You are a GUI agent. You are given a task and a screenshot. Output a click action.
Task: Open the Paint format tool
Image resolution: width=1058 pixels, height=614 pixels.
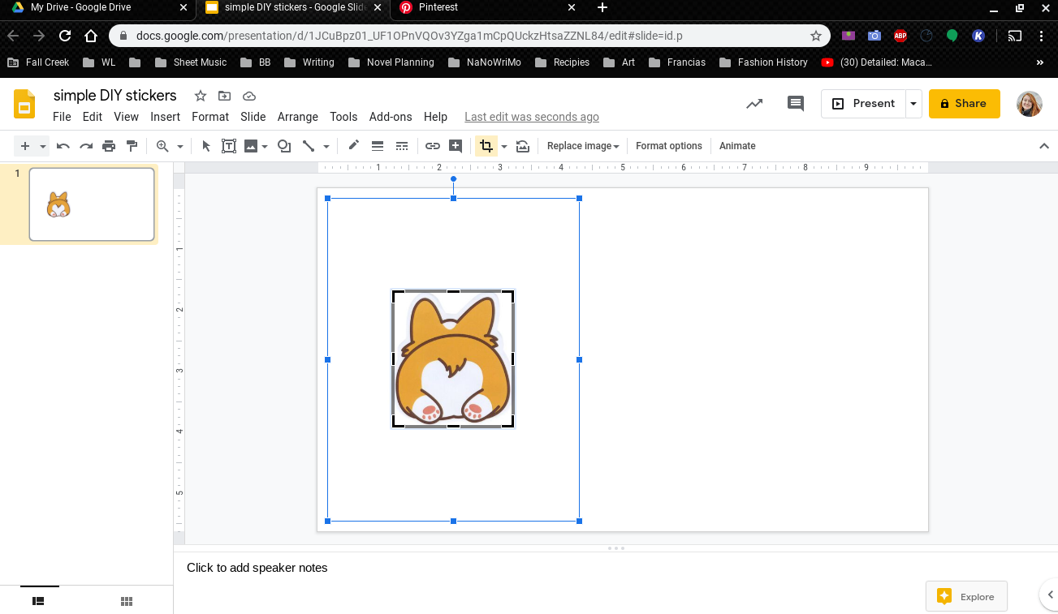coord(131,146)
